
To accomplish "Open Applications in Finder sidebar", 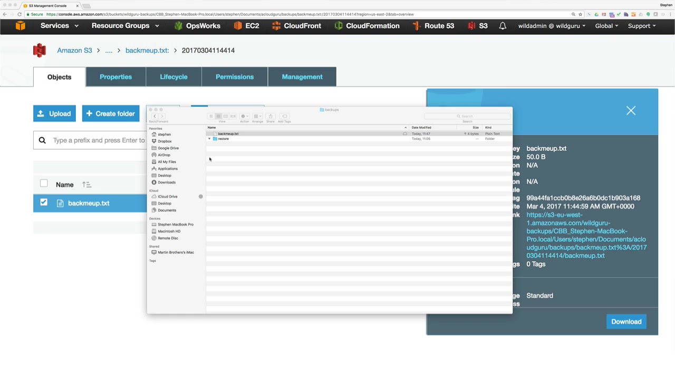I will point(168,169).
